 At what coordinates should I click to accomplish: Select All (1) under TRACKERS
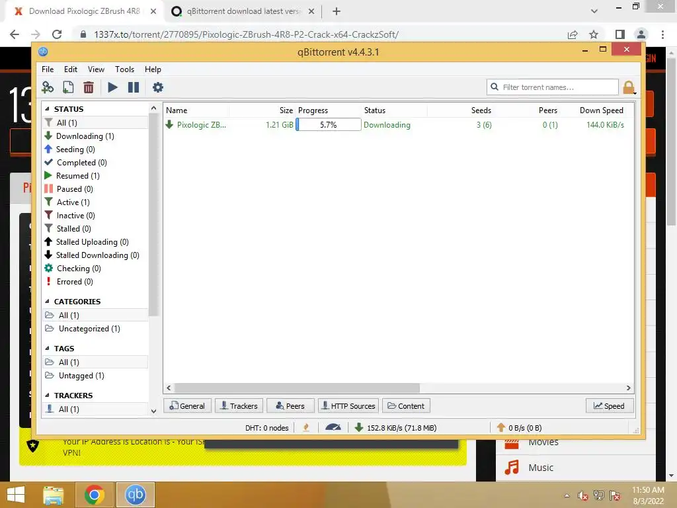[x=95, y=409]
